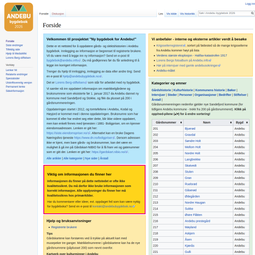
Task: Open the Bjuerød farm link
Action: [x=190, y=129]
